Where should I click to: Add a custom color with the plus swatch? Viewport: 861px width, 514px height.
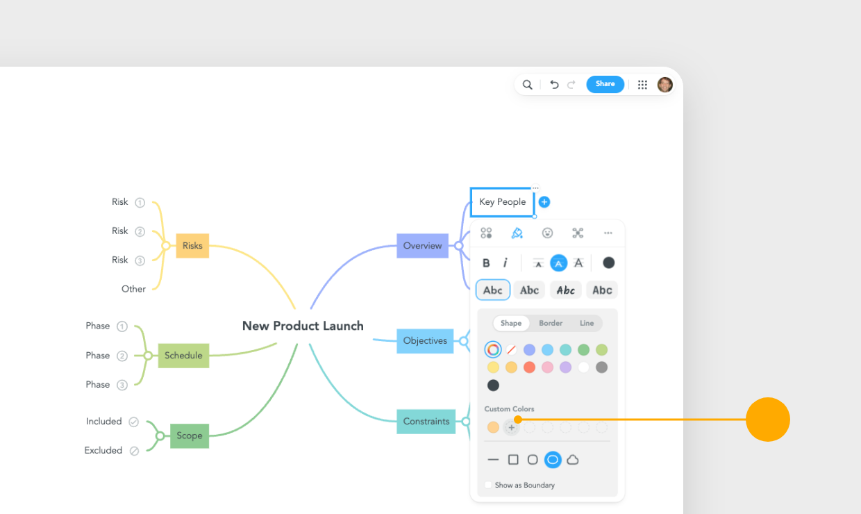click(511, 427)
